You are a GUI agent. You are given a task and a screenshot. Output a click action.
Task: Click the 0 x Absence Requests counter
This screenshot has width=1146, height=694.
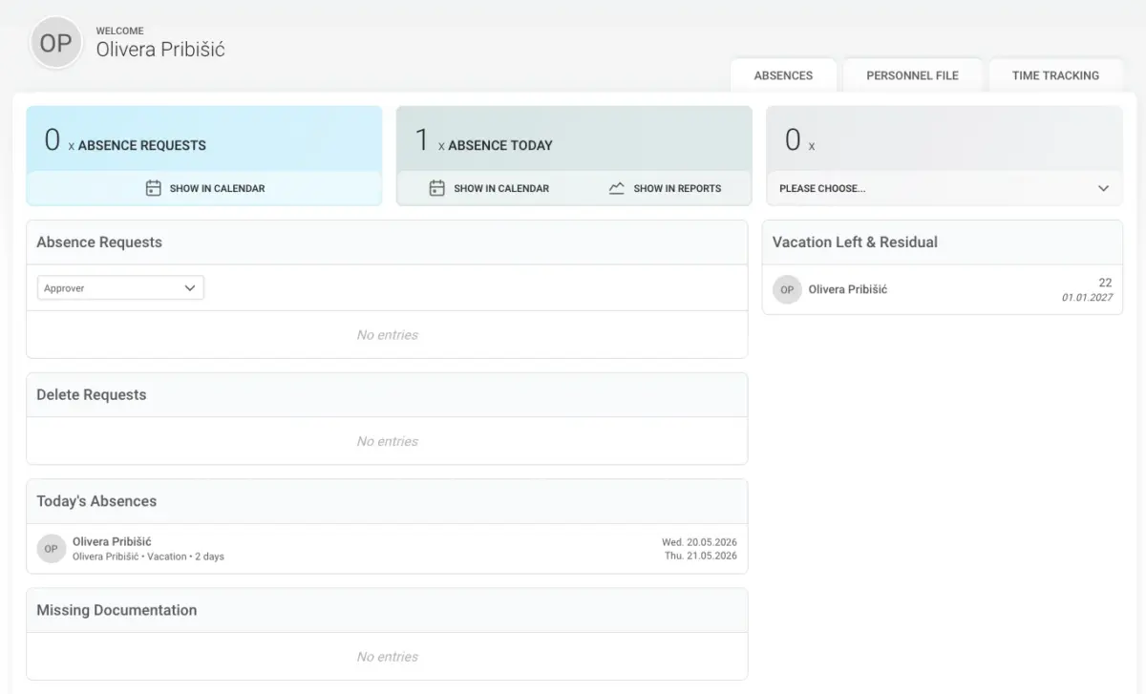tap(125, 141)
